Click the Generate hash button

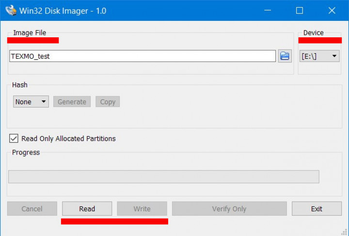[x=72, y=102]
